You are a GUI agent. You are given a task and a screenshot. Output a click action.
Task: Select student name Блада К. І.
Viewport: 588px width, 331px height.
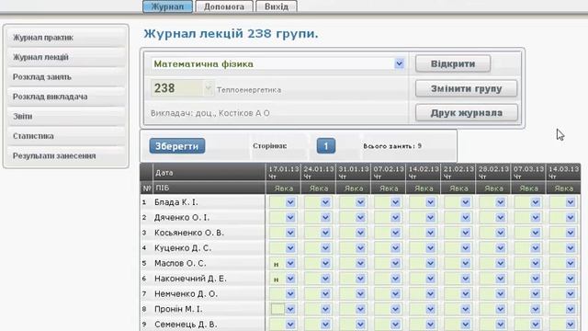175,202
